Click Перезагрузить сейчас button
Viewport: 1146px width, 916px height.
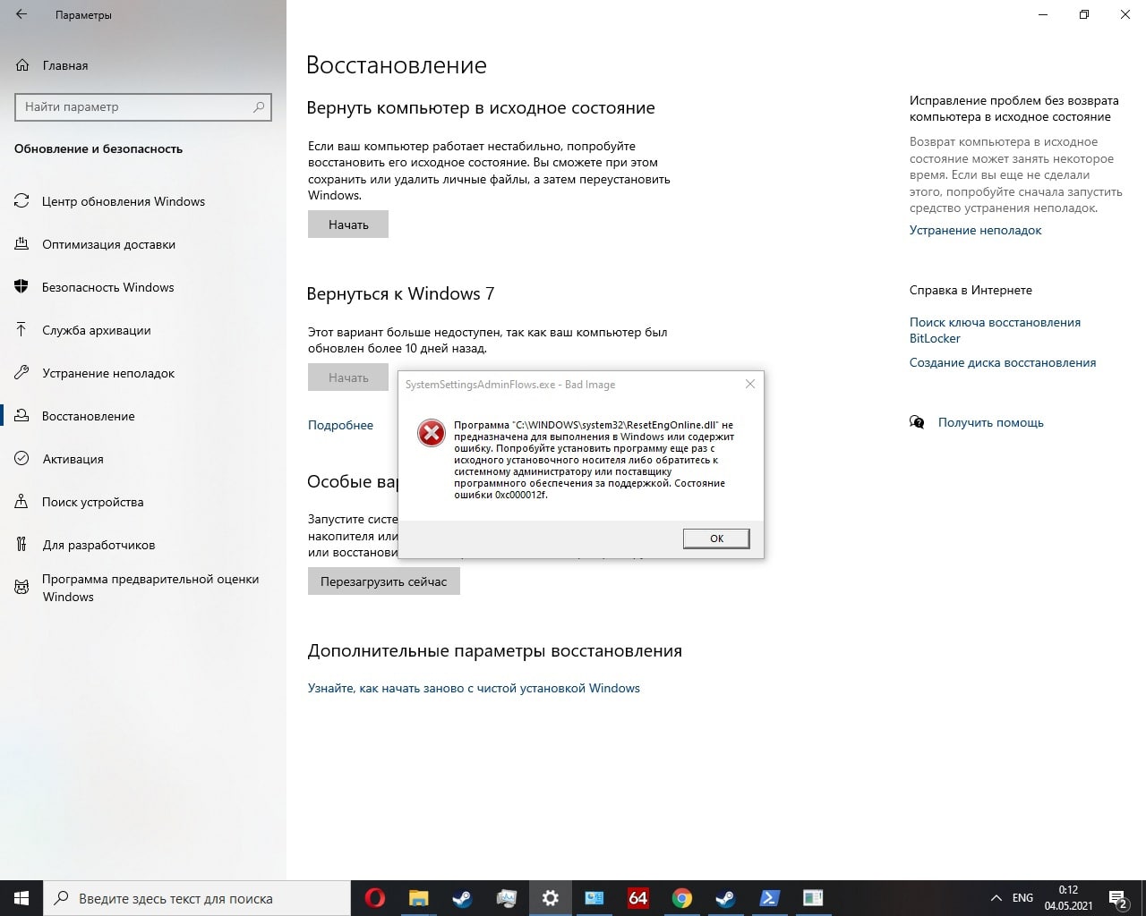pyautogui.click(x=384, y=581)
